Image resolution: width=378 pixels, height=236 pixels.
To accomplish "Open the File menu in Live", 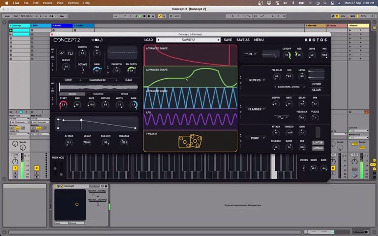I will pyautogui.click(x=26, y=3).
